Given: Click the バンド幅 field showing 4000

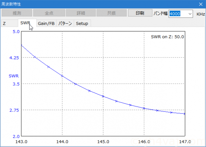Looking at the screenshot, I should (178, 14).
